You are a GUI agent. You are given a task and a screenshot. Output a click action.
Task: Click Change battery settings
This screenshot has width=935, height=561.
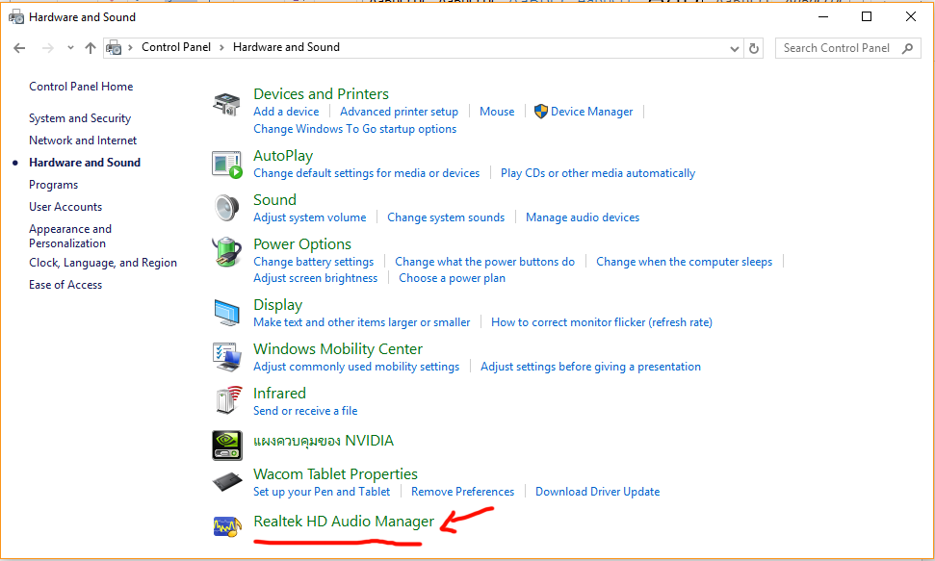[x=314, y=262]
